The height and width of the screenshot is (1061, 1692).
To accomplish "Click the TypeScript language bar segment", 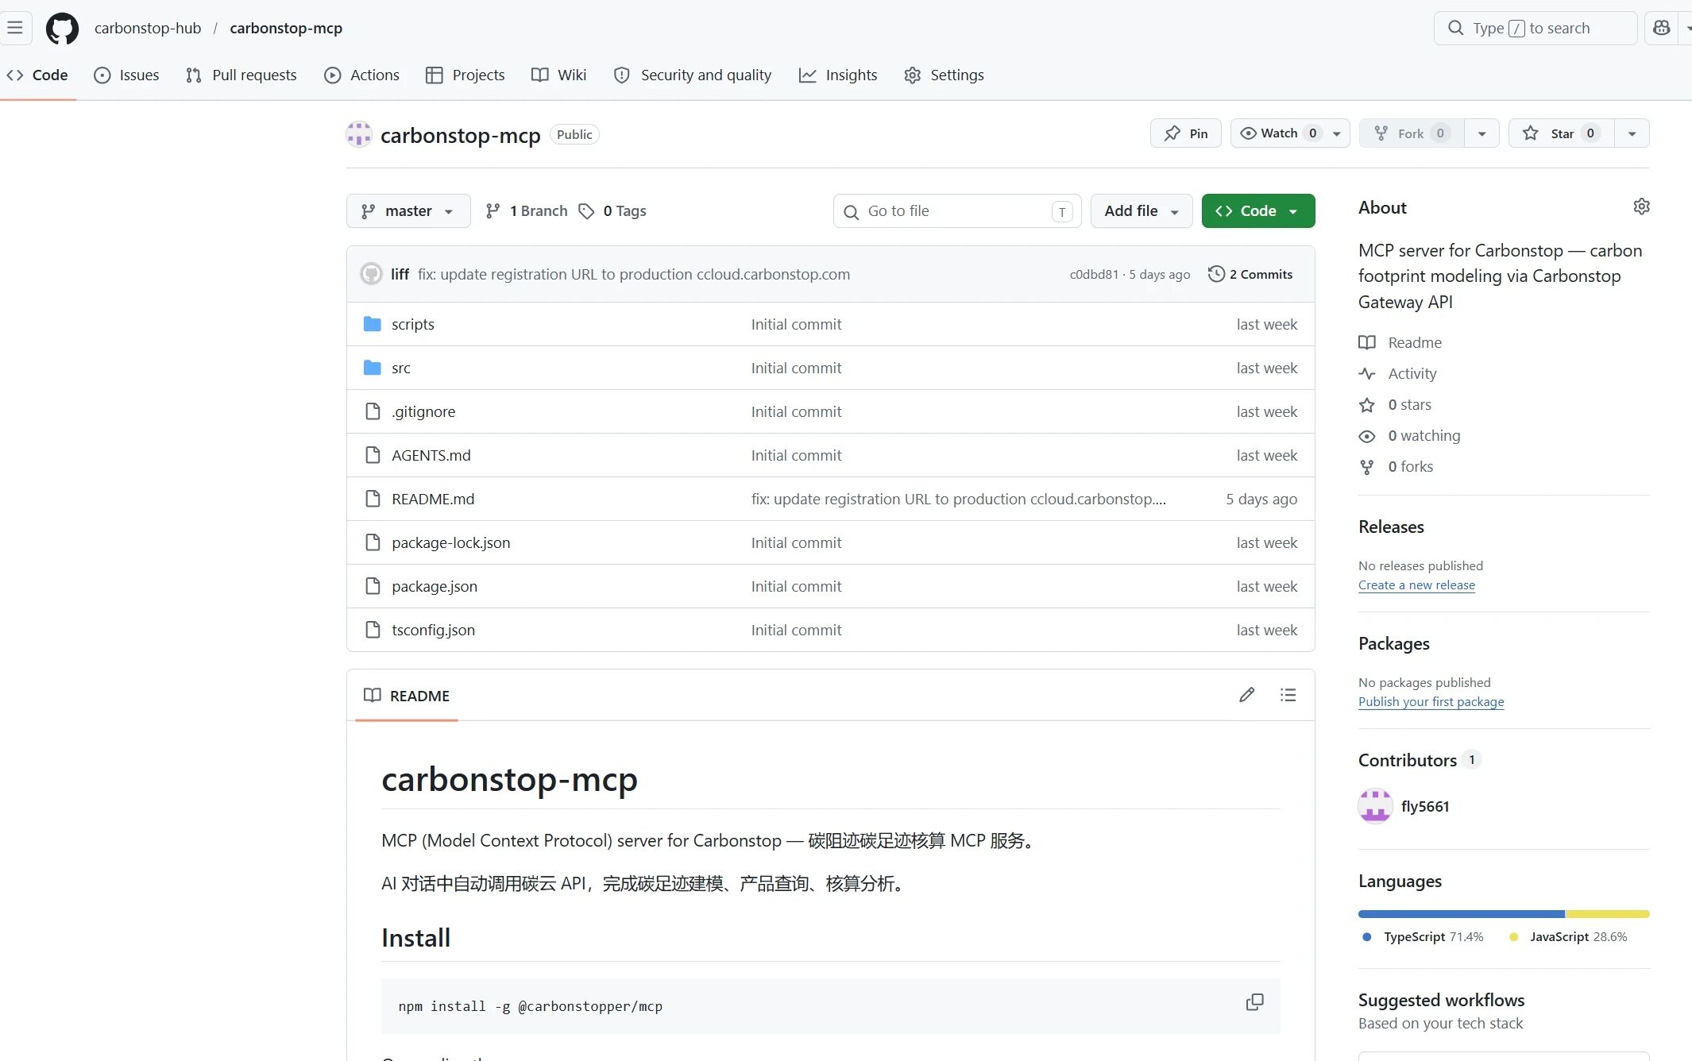I will (1462, 914).
